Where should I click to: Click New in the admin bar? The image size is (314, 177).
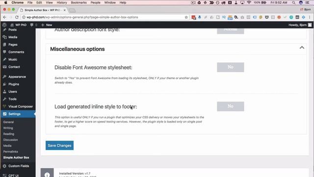[47, 25]
